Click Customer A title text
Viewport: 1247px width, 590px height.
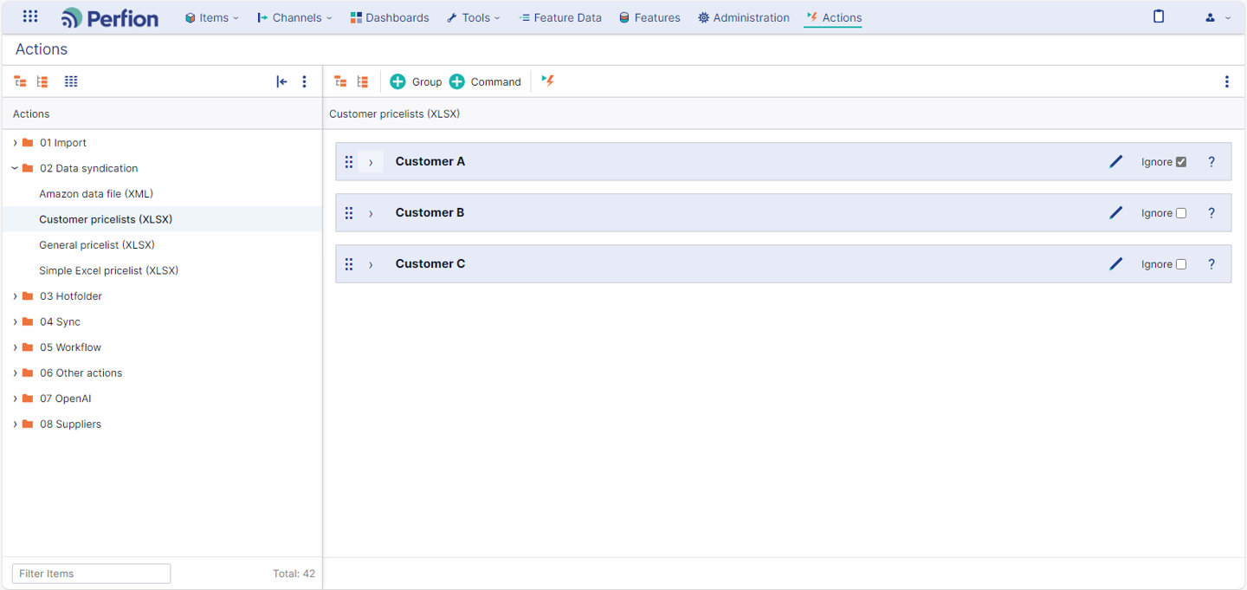pyautogui.click(x=430, y=161)
